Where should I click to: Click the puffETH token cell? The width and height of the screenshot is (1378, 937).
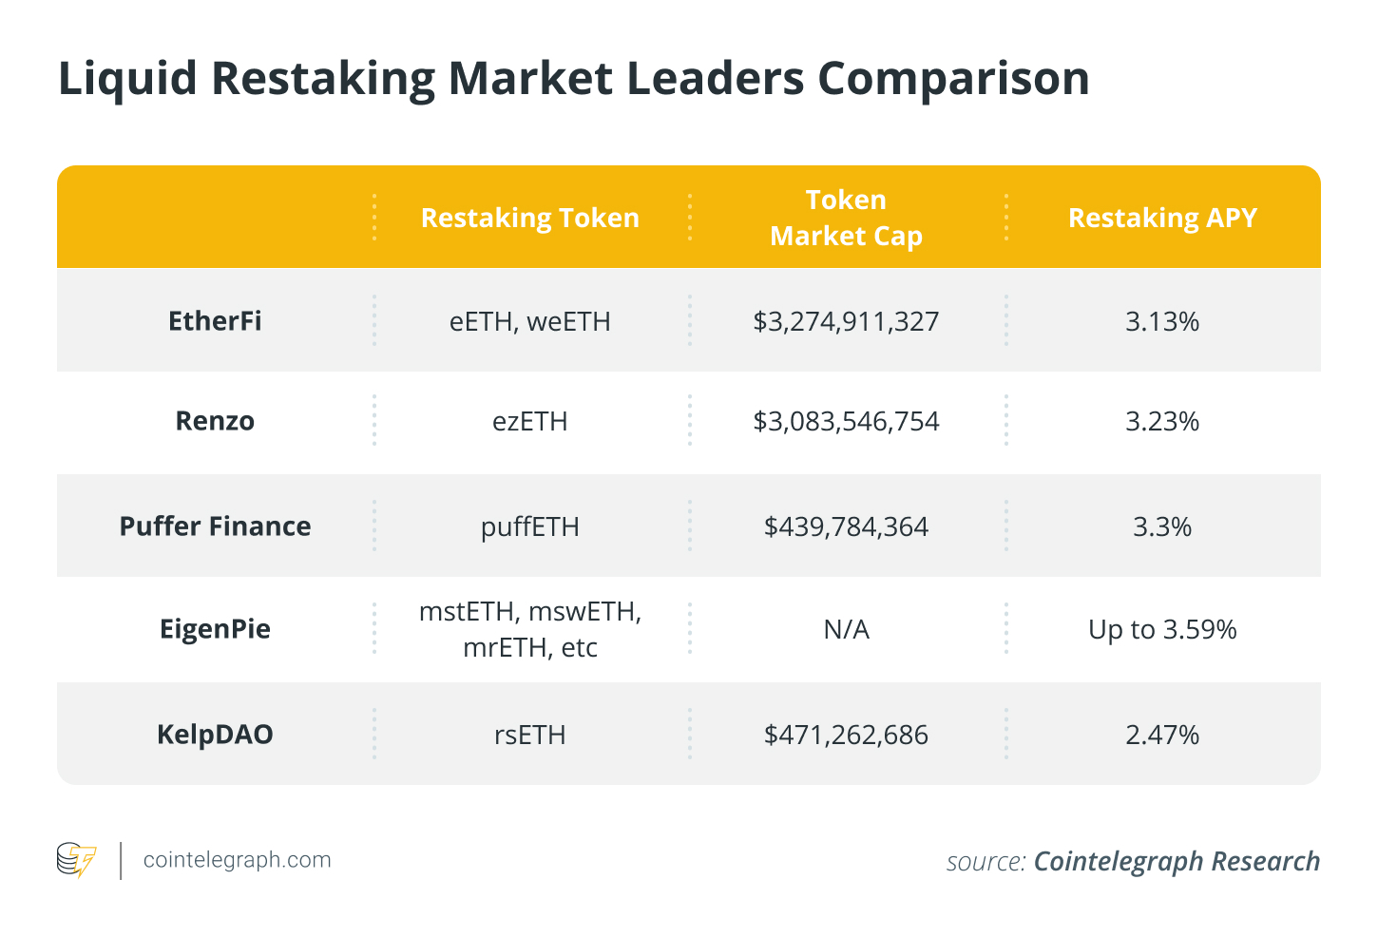[530, 526]
